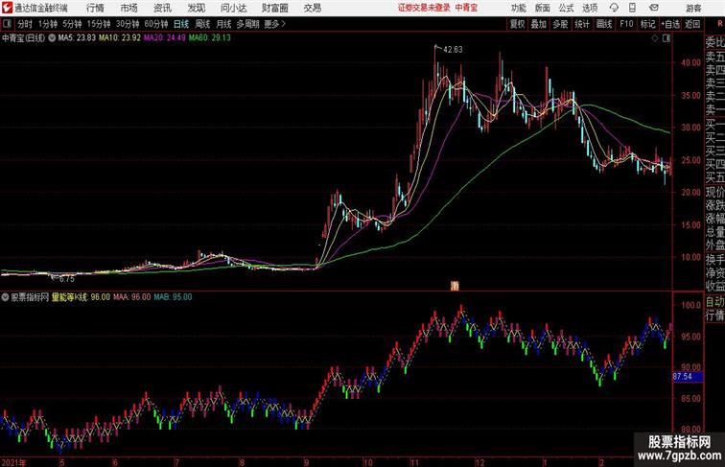Open the F10 company info button
The width and height of the screenshot is (725, 467).
(626, 24)
